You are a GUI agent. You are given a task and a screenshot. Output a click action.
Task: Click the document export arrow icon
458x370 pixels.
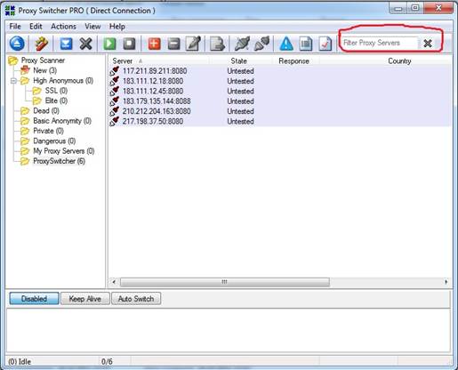pos(218,44)
